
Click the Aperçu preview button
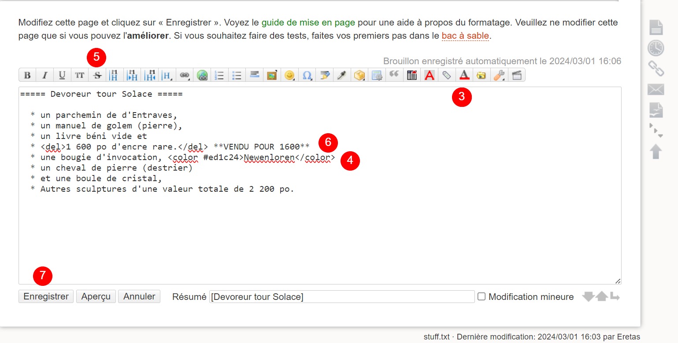click(x=96, y=297)
